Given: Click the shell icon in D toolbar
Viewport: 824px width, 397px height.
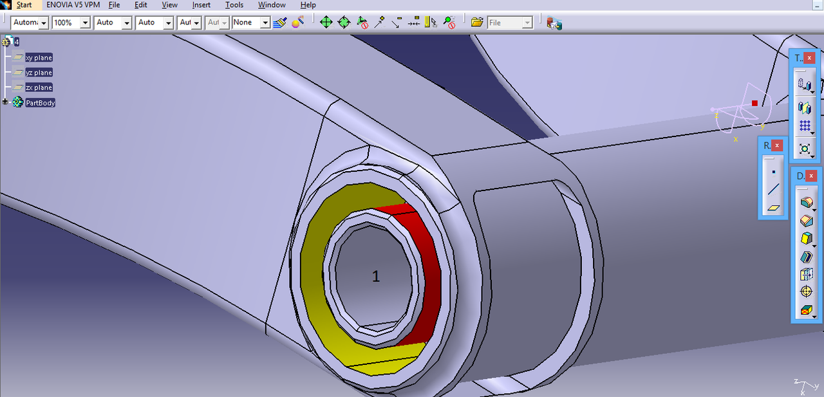Looking at the screenshot, I should (x=806, y=257).
